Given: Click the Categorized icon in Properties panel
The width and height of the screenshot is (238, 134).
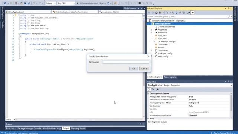Looking at the screenshot, I should (149, 89).
